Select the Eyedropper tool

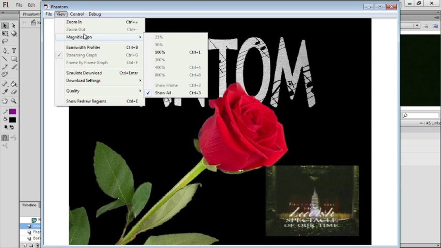point(5,92)
